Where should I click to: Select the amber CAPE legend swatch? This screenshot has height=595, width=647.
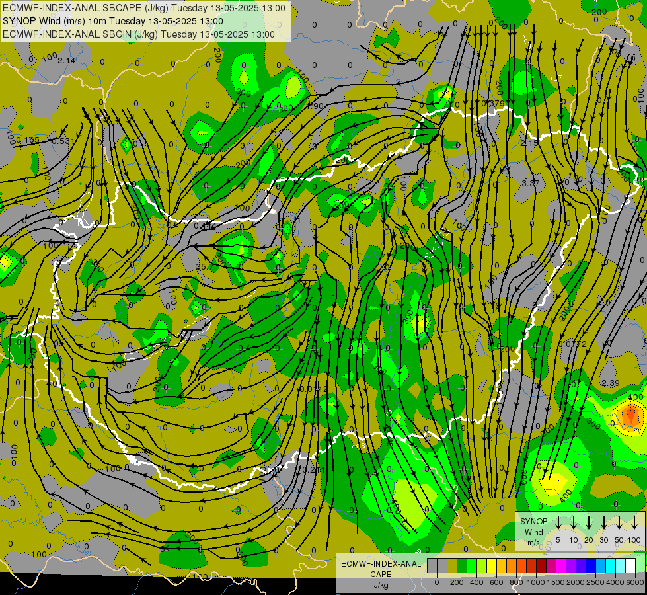pyautogui.click(x=502, y=565)
